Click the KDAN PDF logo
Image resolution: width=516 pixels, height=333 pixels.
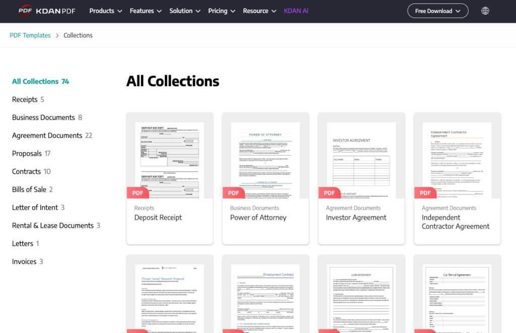coord(47,11)
